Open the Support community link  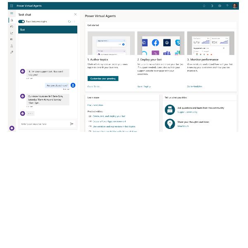pos(187,112)
